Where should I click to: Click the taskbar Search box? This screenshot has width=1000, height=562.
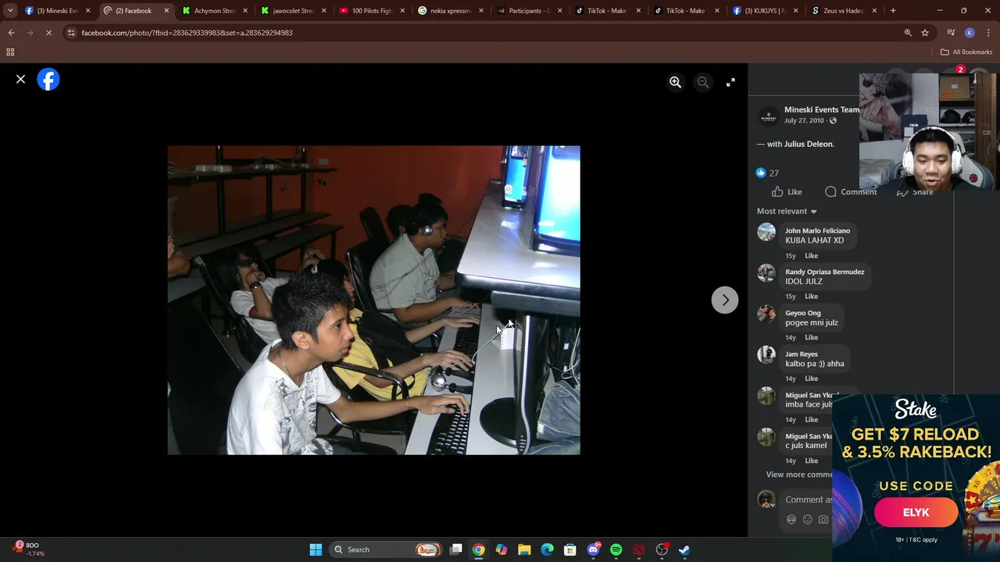tap(386, 550)
